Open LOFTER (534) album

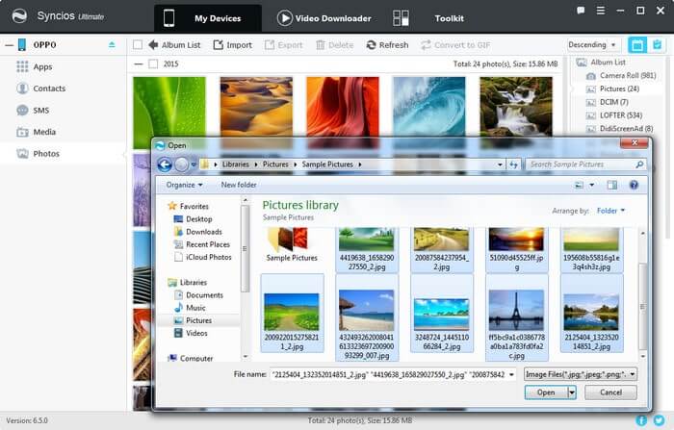tap(614, 115)
